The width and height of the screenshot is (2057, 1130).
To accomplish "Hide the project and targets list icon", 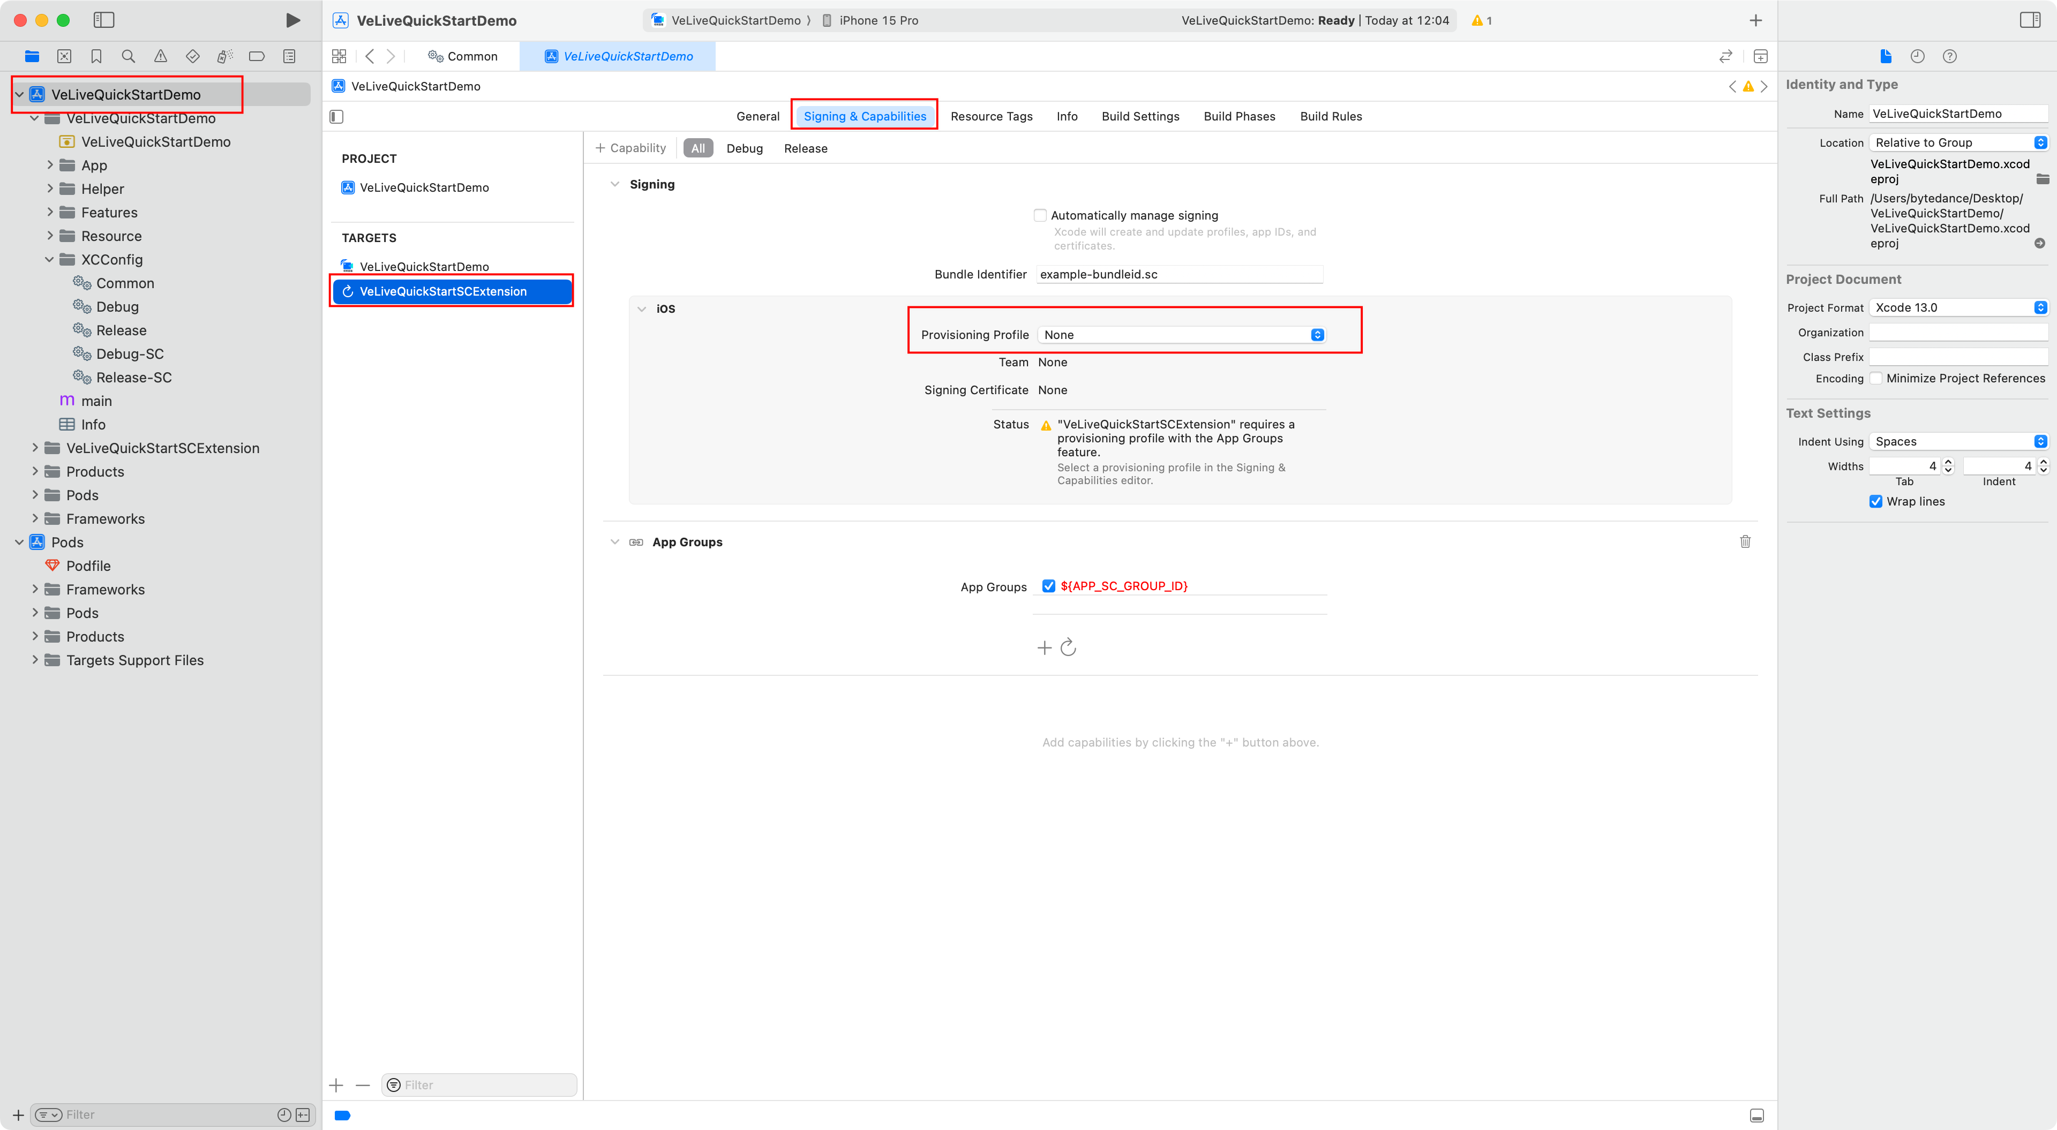I will click(336, 117).
